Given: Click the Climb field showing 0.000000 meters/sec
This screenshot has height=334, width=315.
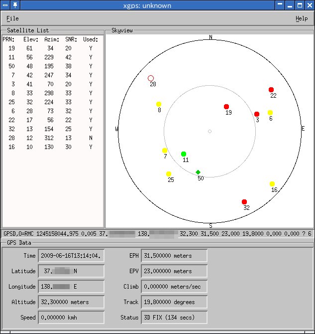Looking at the screenshot, I should tap(174, 287).
